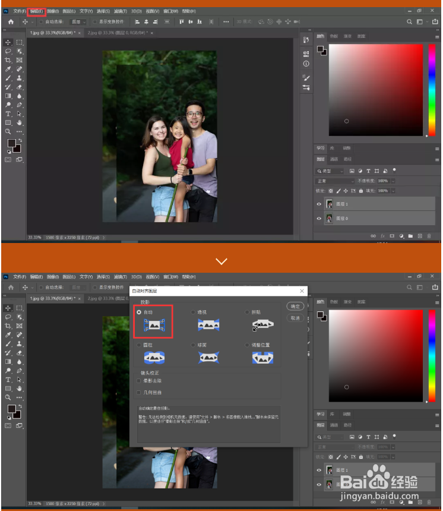Open 图层 panel options menu in dialog-free window

point(437,160)
